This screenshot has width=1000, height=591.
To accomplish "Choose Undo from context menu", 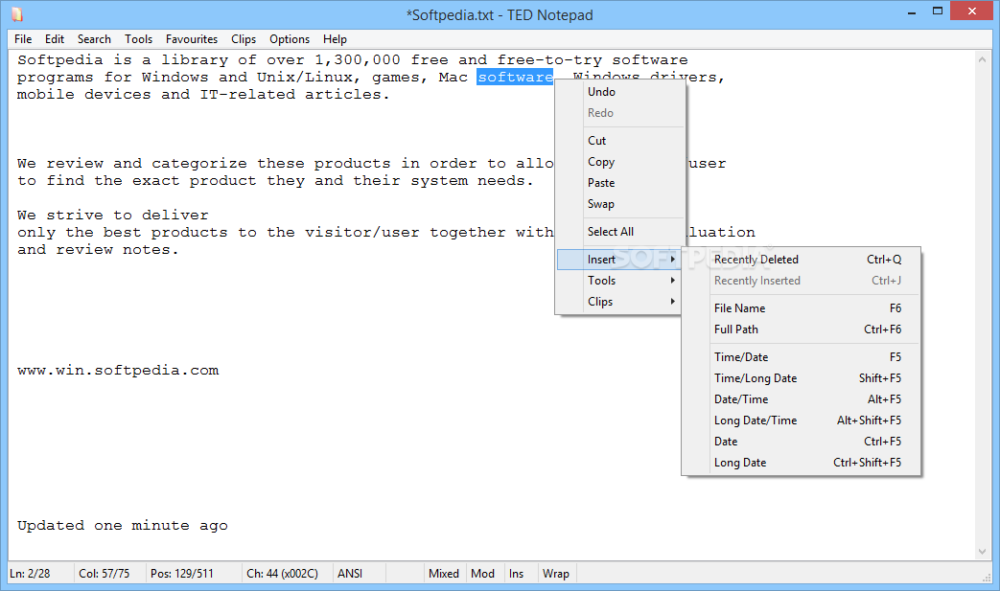I will coord(620,92).
